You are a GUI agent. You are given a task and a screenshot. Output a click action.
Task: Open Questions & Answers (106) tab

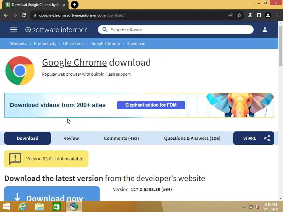(192, 138)
